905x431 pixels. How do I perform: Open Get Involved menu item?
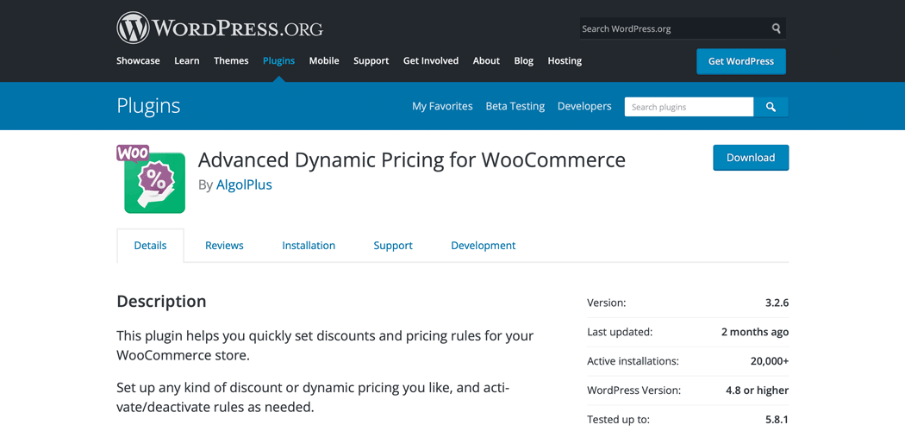click(431, 60)
